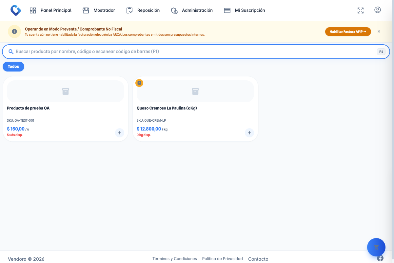
Task: Click the Queso Cremoso image placeholder
Action: point(195,91)
